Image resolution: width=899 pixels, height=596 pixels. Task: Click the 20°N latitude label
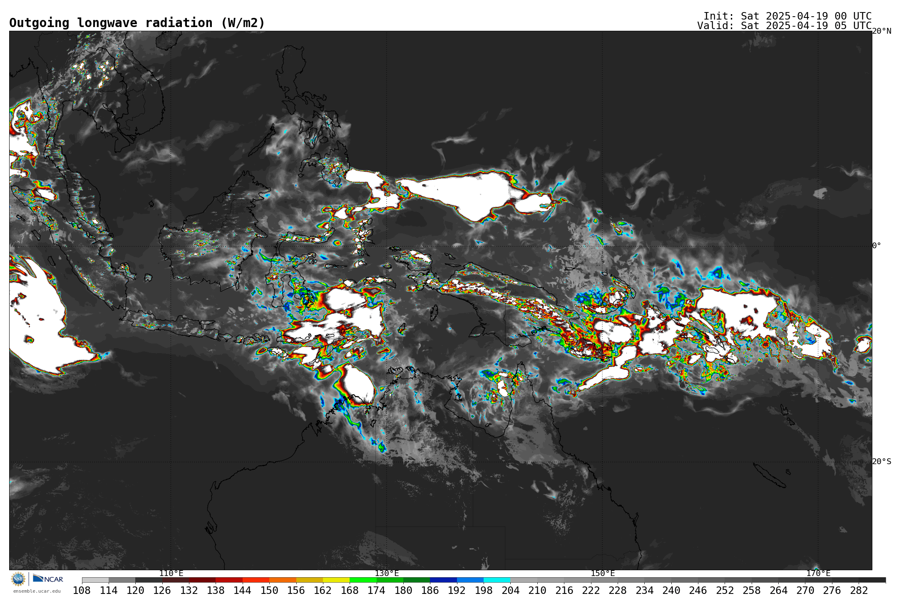coord(882,31)
